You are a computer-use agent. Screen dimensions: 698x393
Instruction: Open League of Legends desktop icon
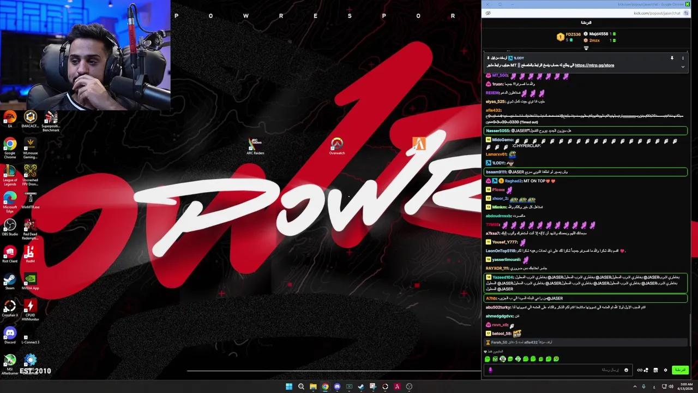point(10,175)
